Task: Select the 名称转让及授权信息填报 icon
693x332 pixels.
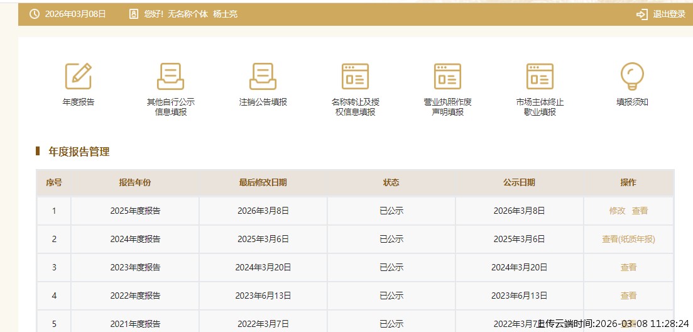Action: pos(355,76)
